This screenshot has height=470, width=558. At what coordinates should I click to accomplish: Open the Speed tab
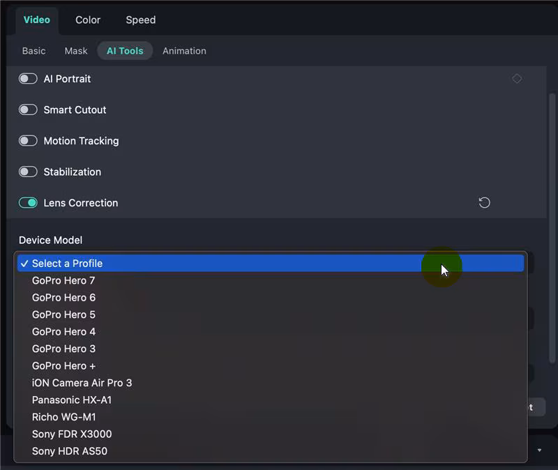point(141,20)
